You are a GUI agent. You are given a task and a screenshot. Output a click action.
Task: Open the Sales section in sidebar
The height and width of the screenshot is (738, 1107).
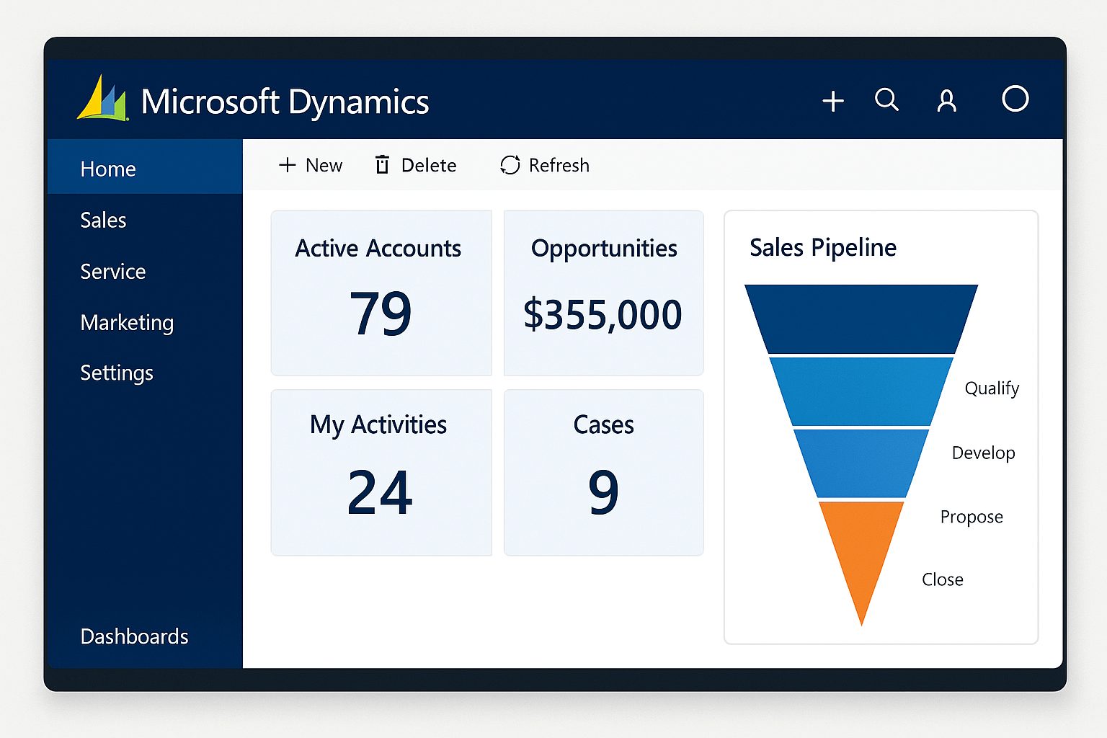point(103,220)
